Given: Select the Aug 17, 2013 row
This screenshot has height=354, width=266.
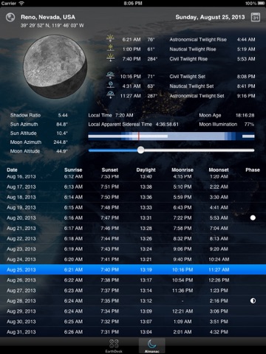Looking at the screenshot, I should coord(133,187).
